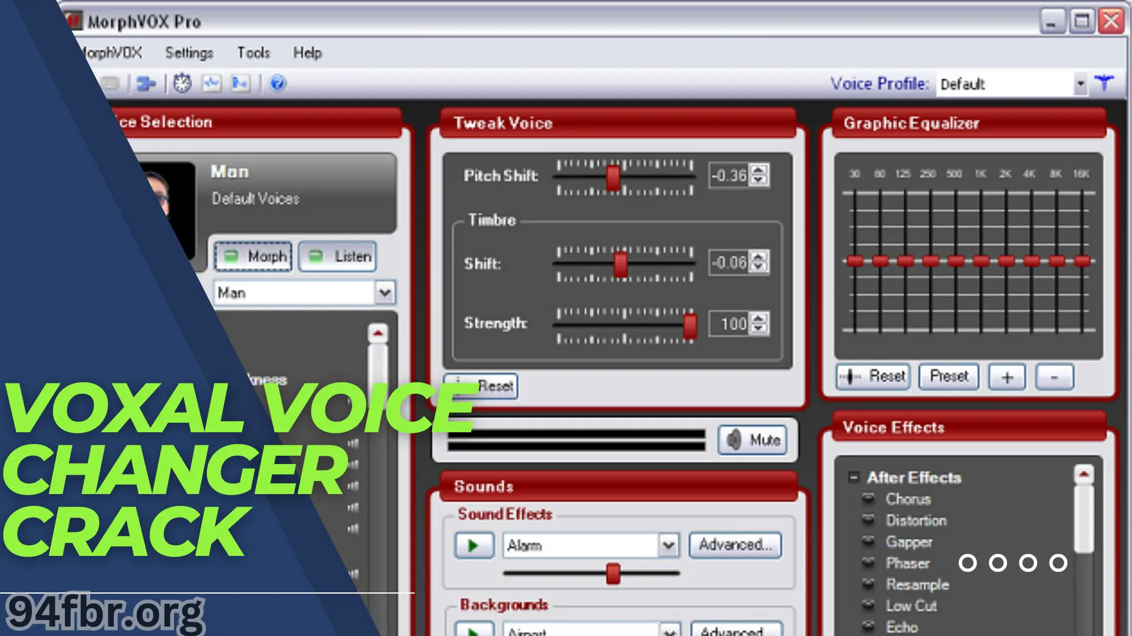This screenshot has height=636, width=1132.
Task: Open the Settings menu
Action: (x=189, y=53)
